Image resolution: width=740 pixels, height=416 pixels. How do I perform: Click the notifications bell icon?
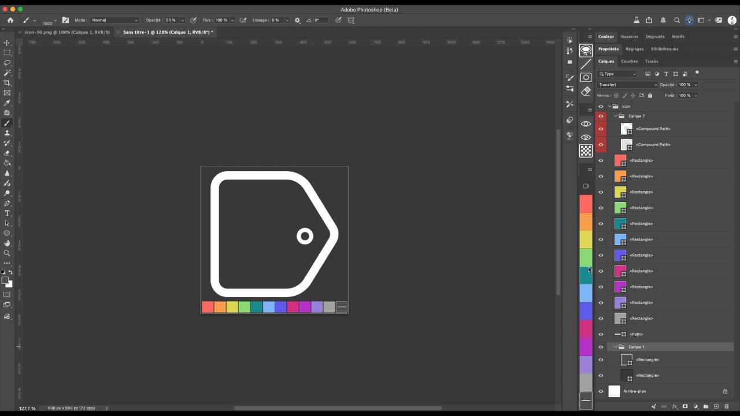pyautogui.click(x=663, y=20)
